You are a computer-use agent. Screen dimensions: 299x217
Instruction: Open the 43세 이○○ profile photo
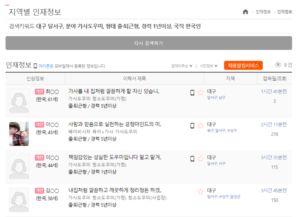click(x=19, y=134)
